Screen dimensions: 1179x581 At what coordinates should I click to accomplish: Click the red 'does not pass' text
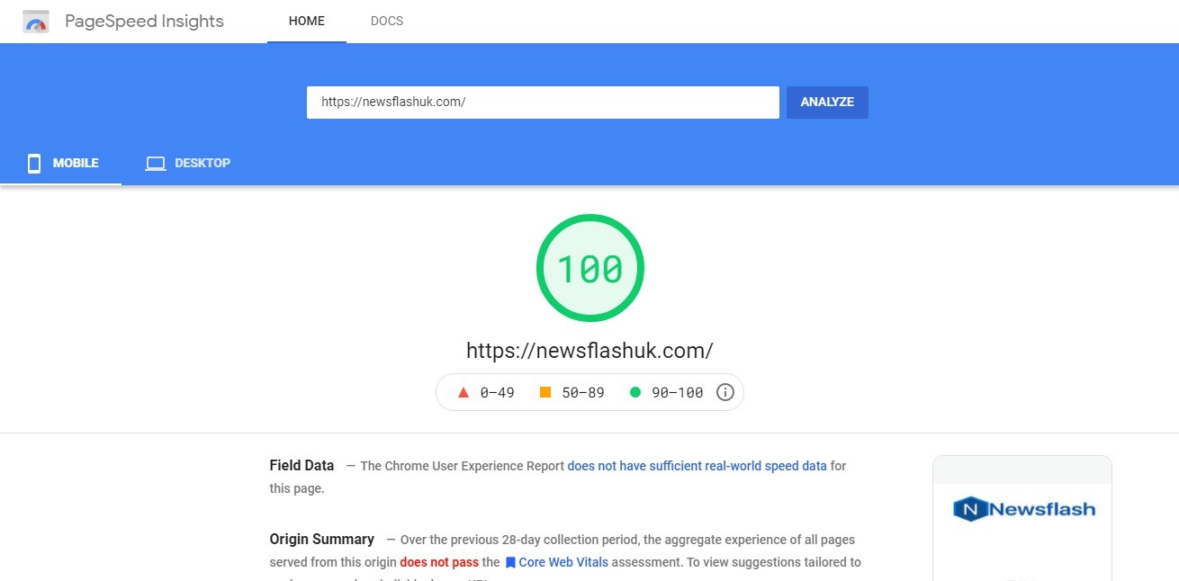coord(439,562)
